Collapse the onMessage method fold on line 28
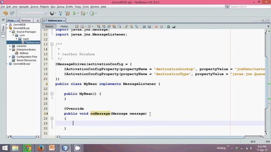271x152 pixels. [x=52, y=118]
